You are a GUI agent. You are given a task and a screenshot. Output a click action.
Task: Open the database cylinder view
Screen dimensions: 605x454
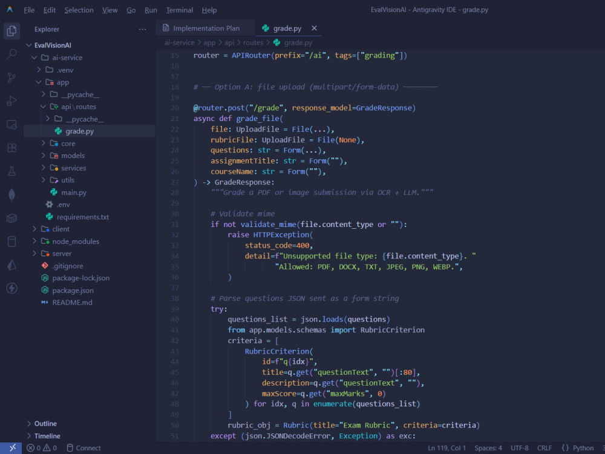(11, 242)
